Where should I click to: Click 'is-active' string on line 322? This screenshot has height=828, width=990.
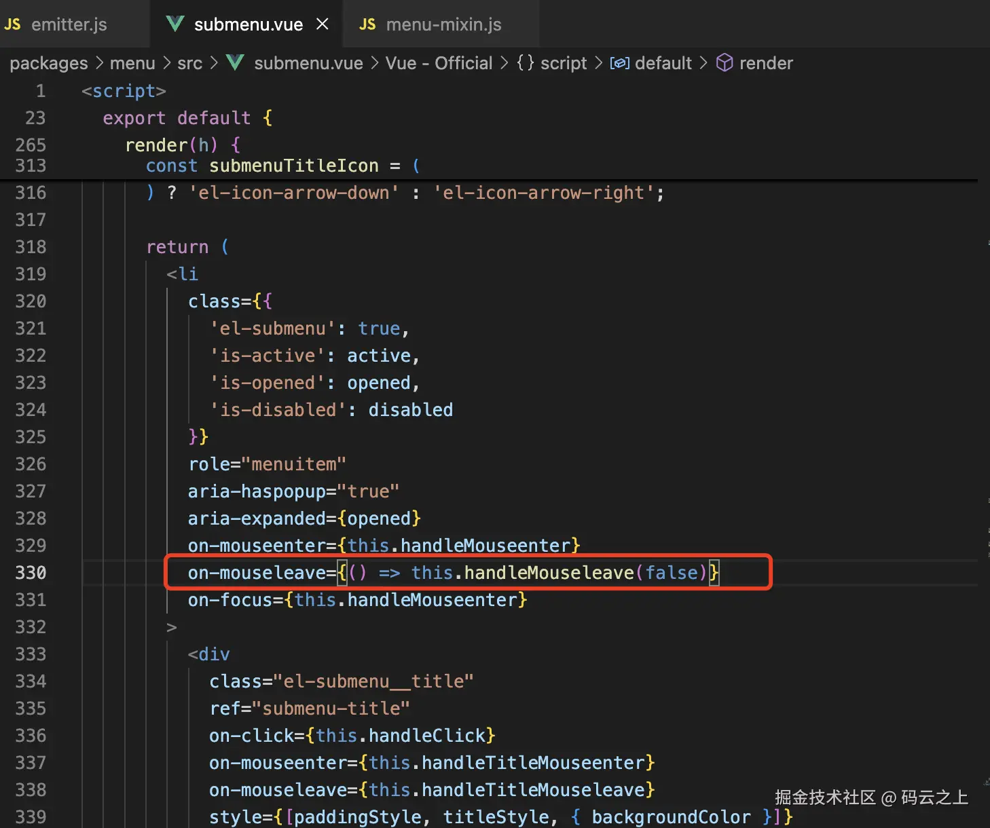point(267,356)
